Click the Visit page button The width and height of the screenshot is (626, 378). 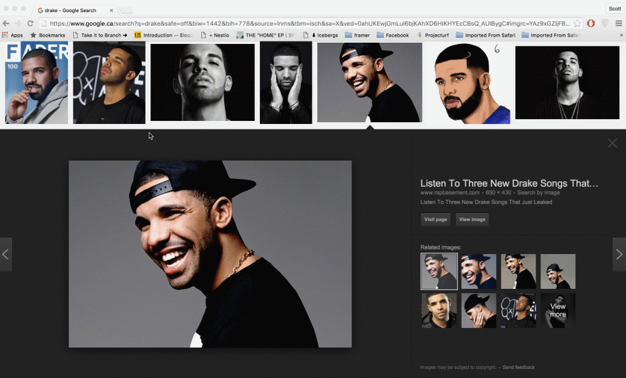[x=436, y=219]
